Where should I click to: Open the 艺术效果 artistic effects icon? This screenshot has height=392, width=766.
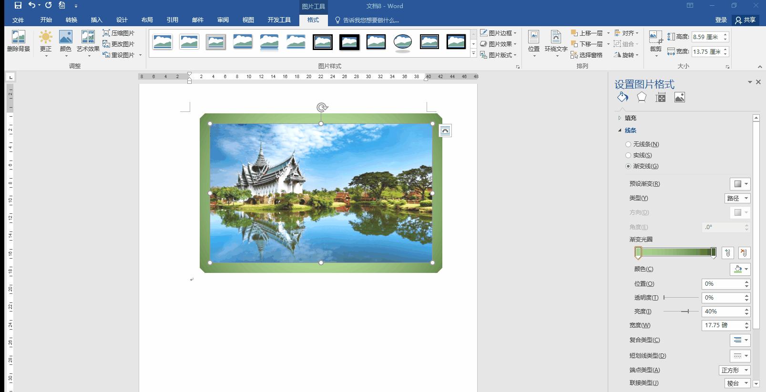(x=88, y=38)
